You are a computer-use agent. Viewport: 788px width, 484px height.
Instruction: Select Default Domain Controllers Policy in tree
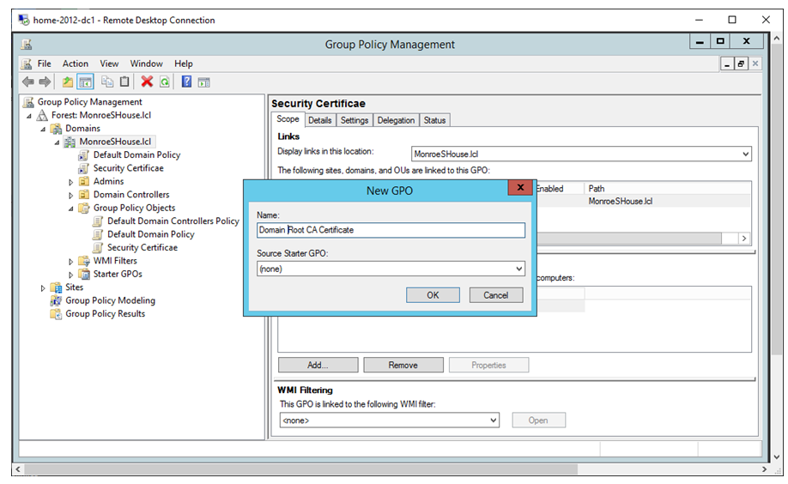tap(173, 221)
